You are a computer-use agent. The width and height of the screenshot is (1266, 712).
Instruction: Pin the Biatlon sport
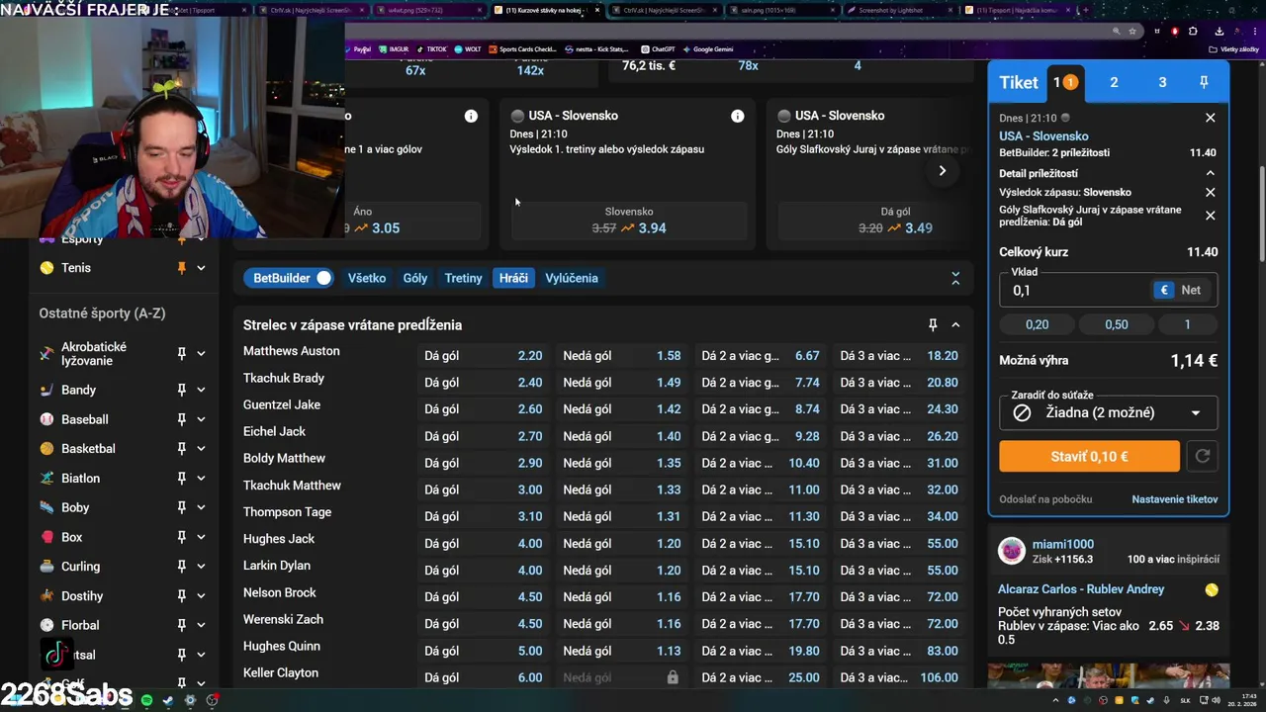tap(181, 479)
